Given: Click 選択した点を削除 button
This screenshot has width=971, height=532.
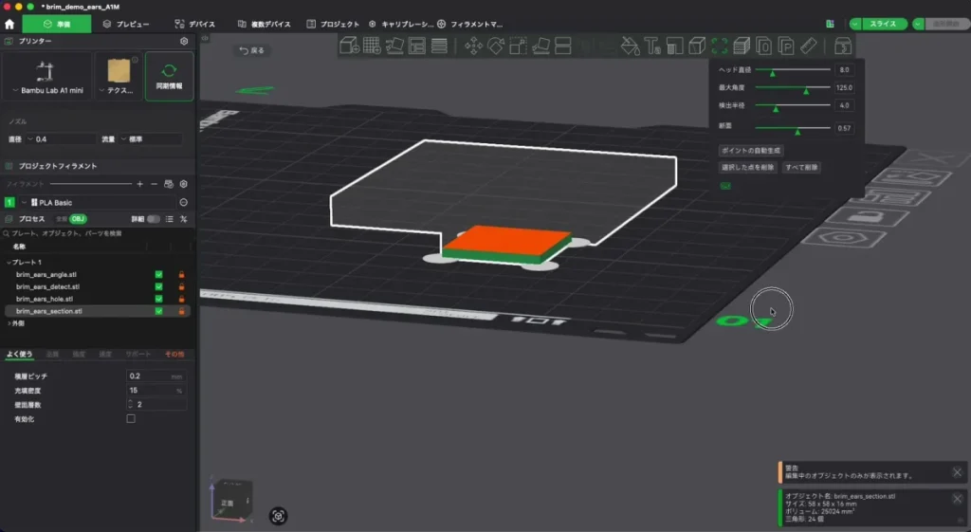Looking at the screenshot, I should (x=747, y=167).
